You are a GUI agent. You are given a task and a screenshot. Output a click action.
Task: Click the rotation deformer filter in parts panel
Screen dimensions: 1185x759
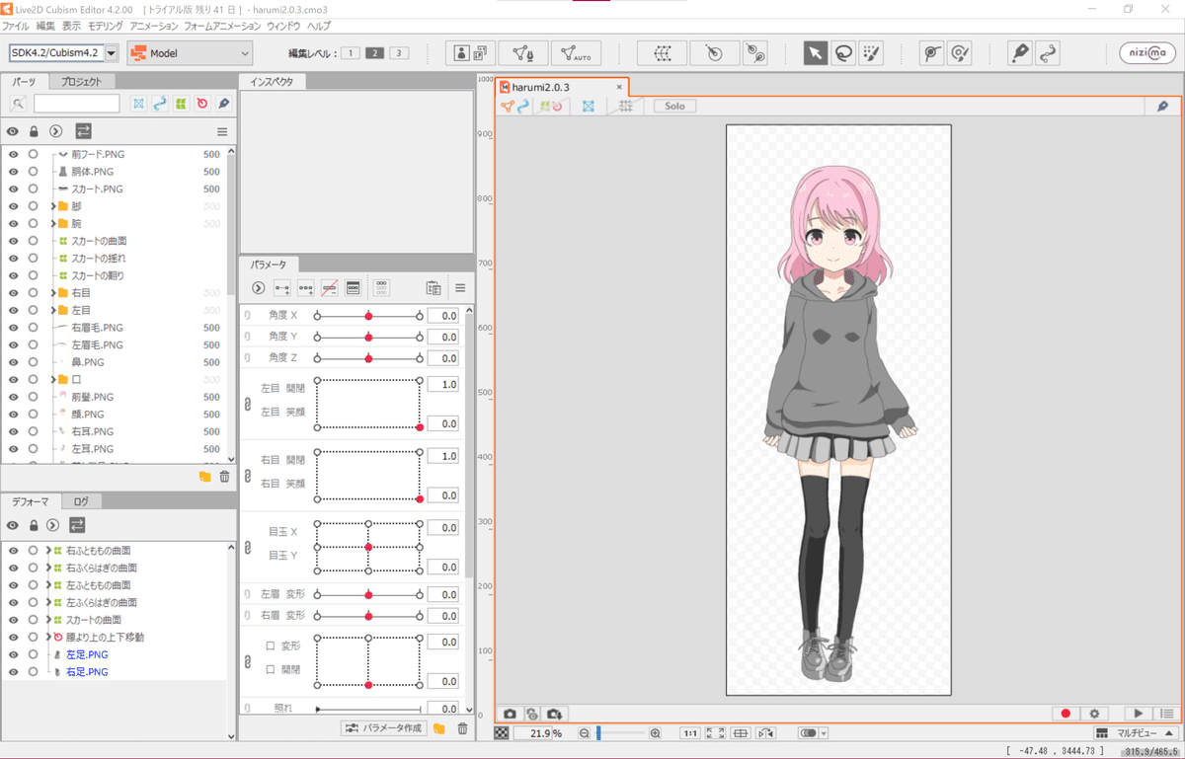click(202, 104)
